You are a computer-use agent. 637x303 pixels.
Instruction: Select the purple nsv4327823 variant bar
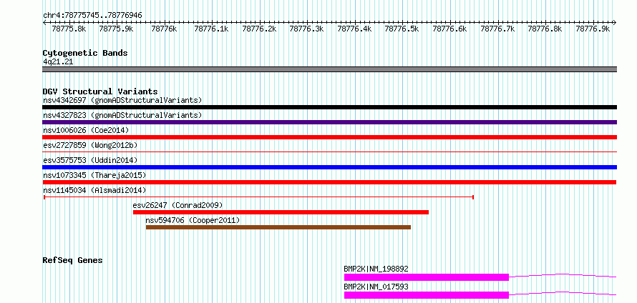coord(329,122)
